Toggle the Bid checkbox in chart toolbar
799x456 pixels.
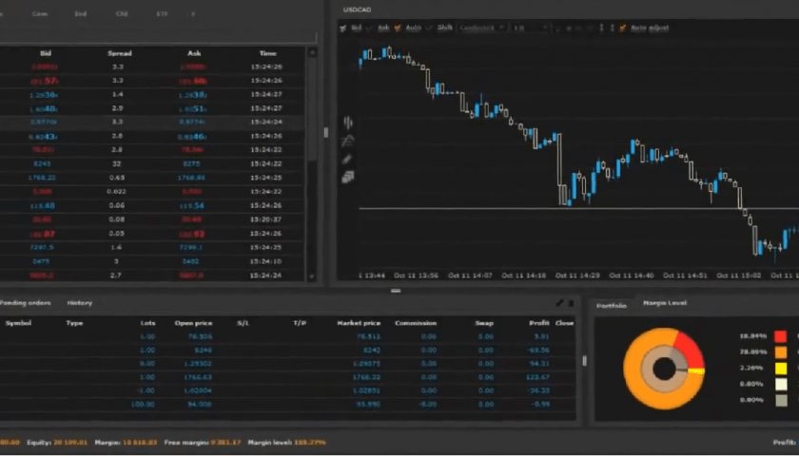coord(344,28)
